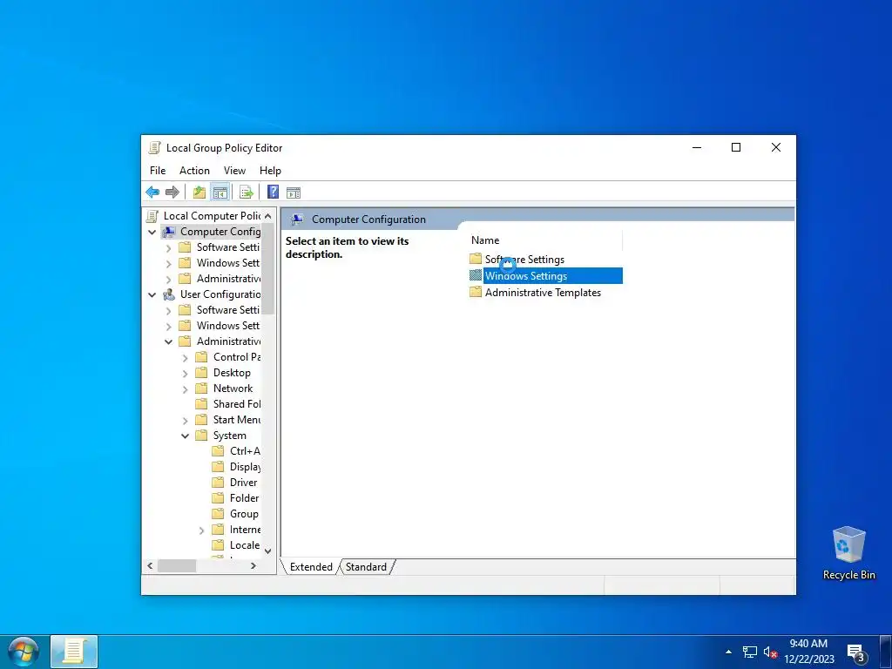Collapse the System tree node

click(x=185, y=436)
